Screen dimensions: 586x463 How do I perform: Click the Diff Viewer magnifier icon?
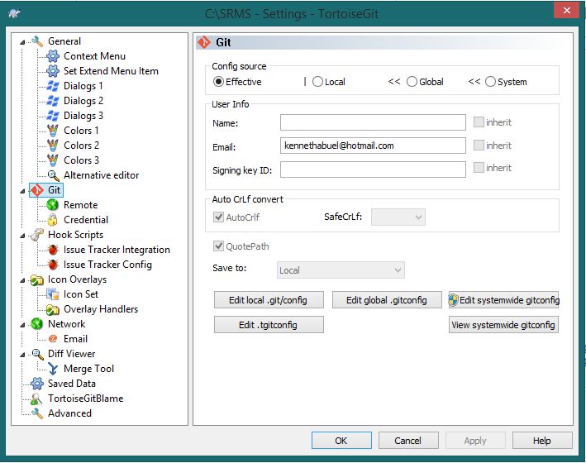coord(37,354)
